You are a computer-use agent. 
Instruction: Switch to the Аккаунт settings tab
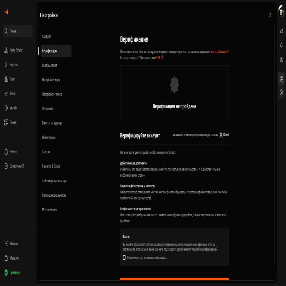pyautogui.click(x=48, y=36)
